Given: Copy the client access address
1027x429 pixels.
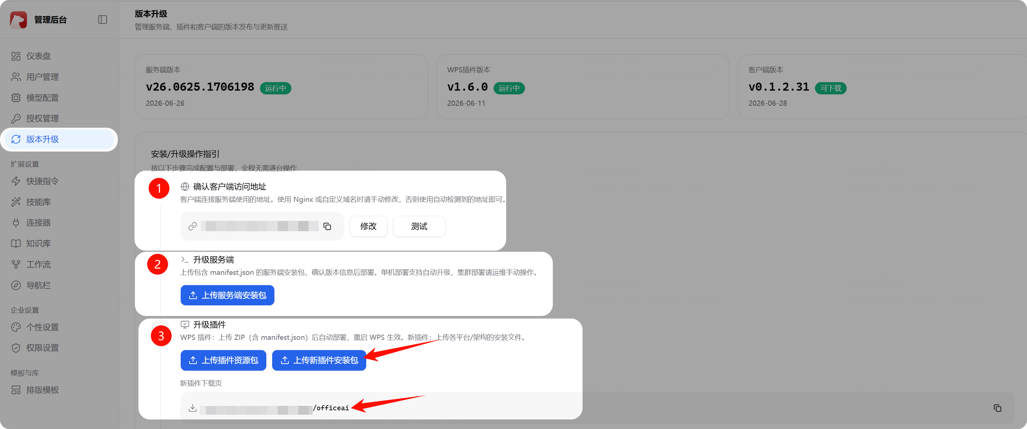Looking at the screenshot, I should coord(327,226).
